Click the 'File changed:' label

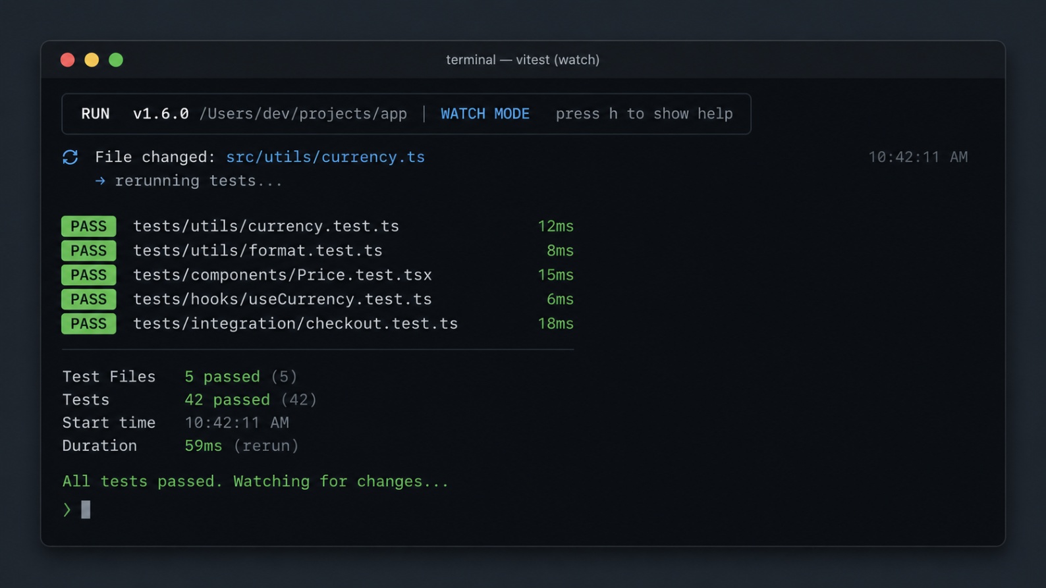[x=155, y=157]
